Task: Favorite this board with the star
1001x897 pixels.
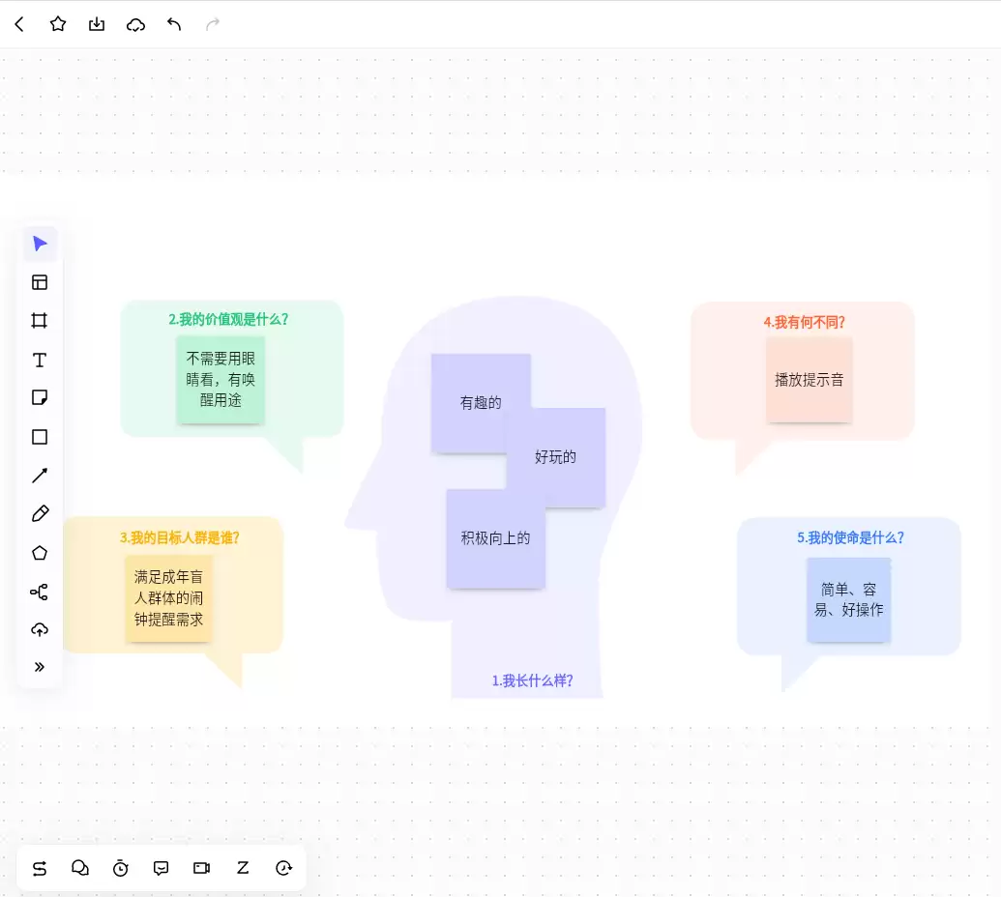Action: [58, 24]
